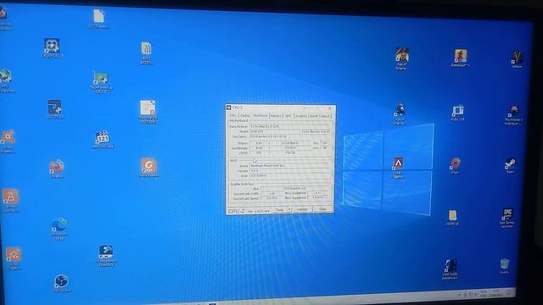Launch Star Wars Battlefront II shortcut
This screenshot has width=543, height=305.
(450, 269)
